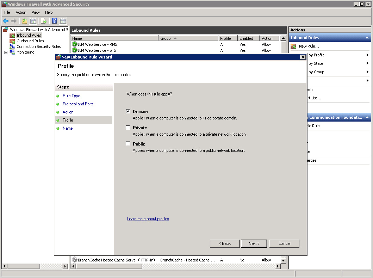Image resolution: width=373 pixels, height=278 pixels.
Task: Click New Rule... in the Actions pane
Action: 309,46
